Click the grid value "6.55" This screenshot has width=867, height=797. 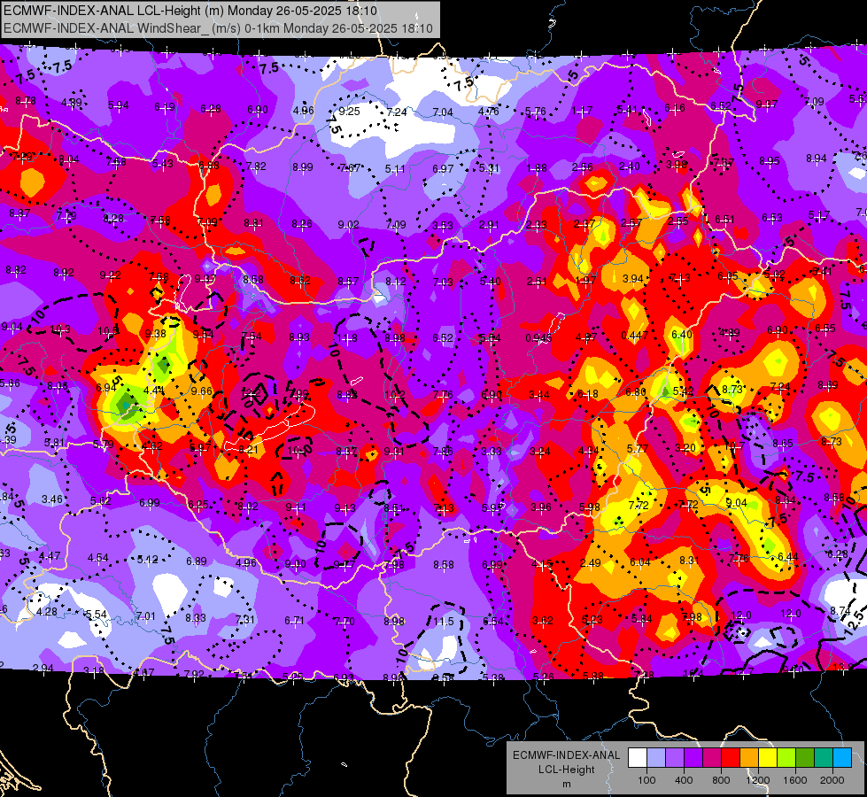click(x=825, y=328)
